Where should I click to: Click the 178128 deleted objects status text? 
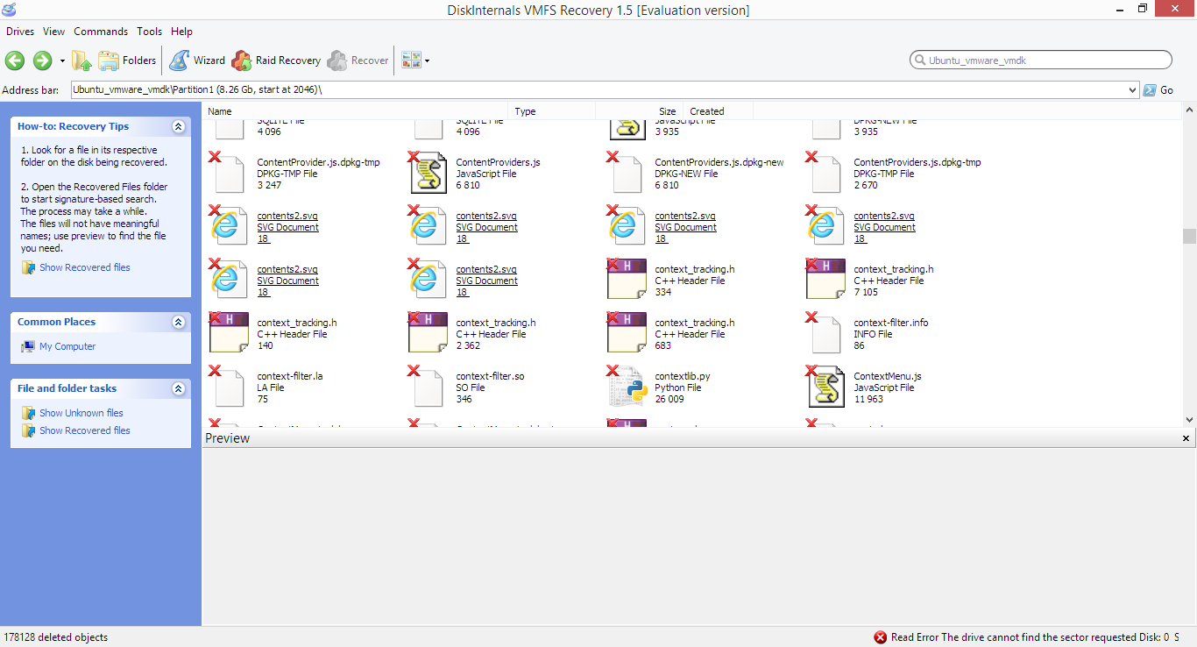point(56,637)
